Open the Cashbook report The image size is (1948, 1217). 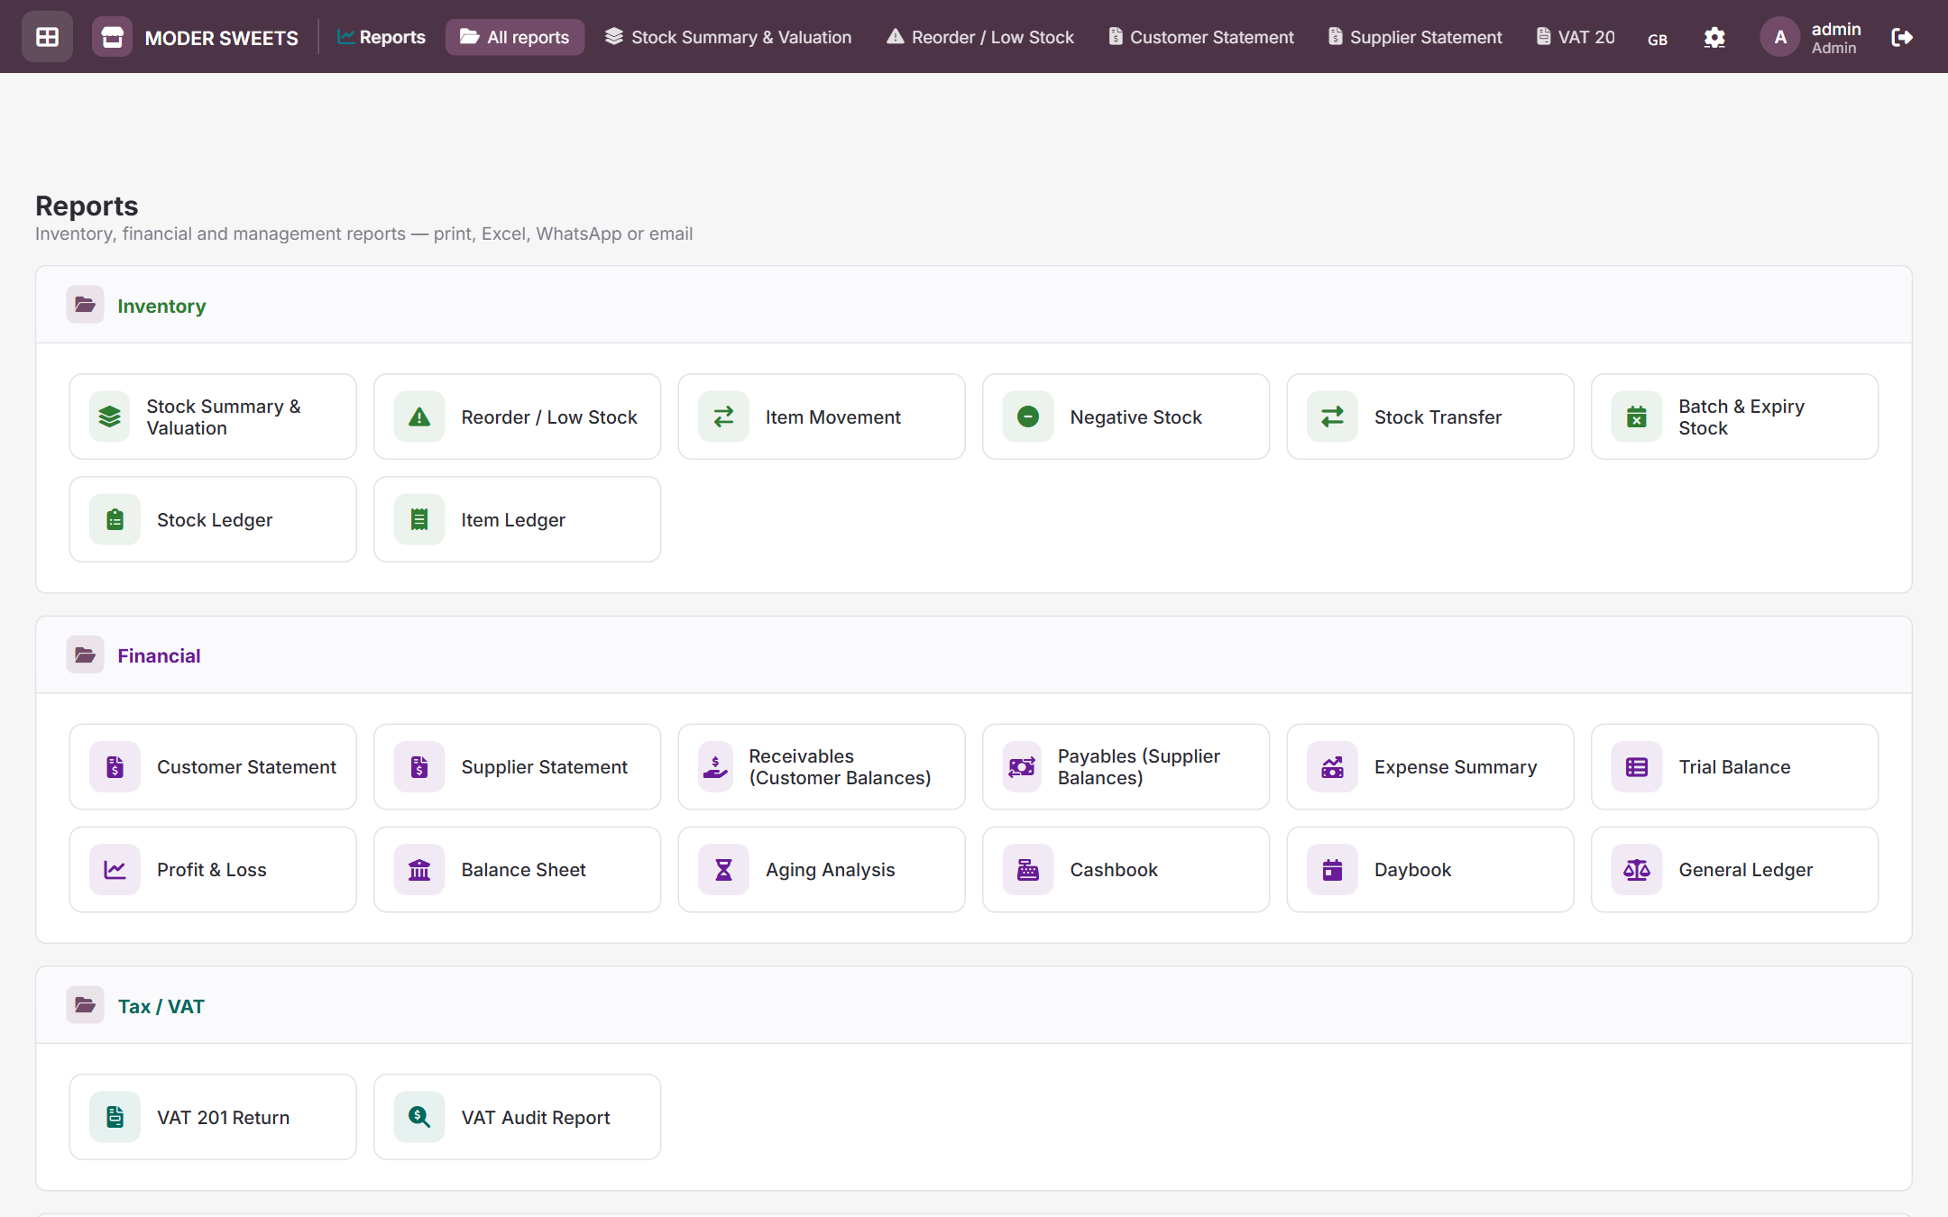(x=1126, y=870)
